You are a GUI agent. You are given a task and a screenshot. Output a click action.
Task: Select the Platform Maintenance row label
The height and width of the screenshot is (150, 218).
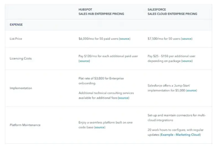[25, 125]
